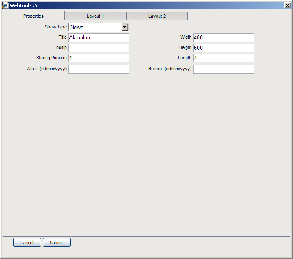The image size is (293, 259).
Task: Close the Webtool 4.5 window
Action: coord(287,5)
